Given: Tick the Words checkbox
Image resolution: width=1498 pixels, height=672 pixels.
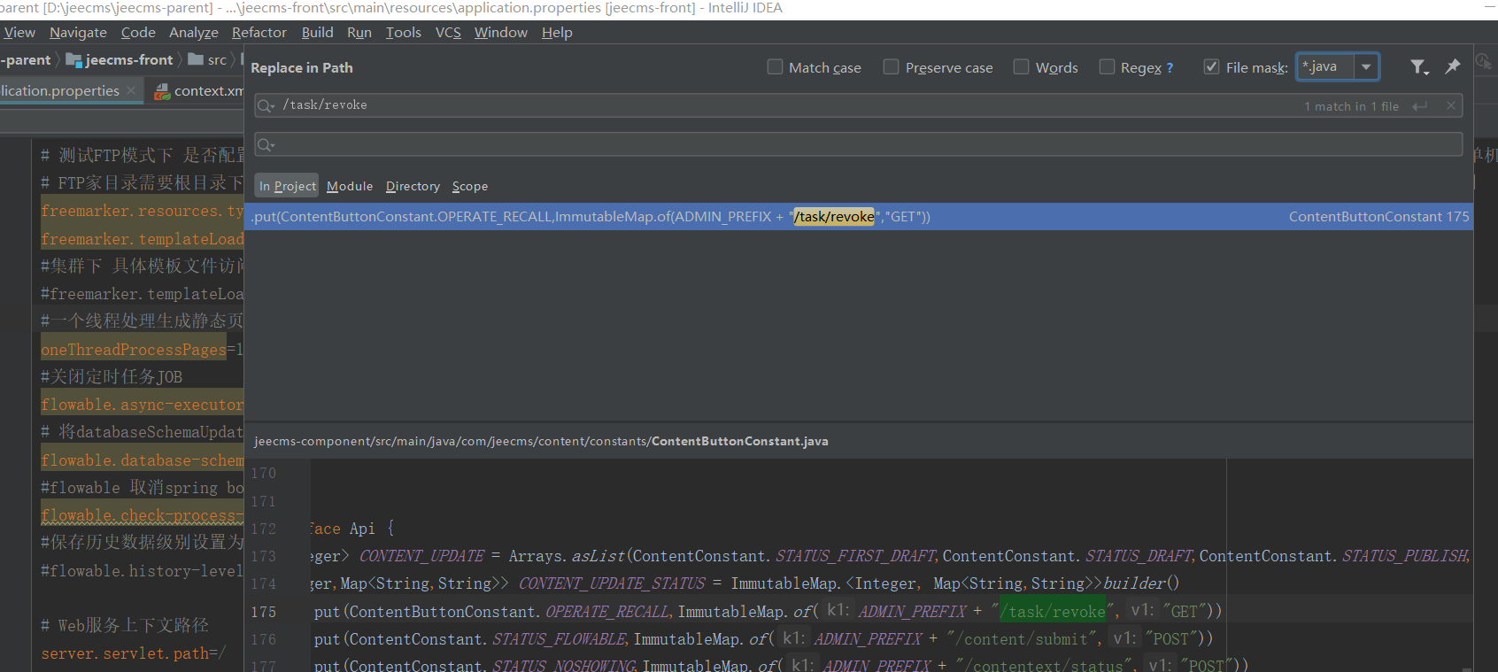Looking at the screenshot, I should [1021, 67].
